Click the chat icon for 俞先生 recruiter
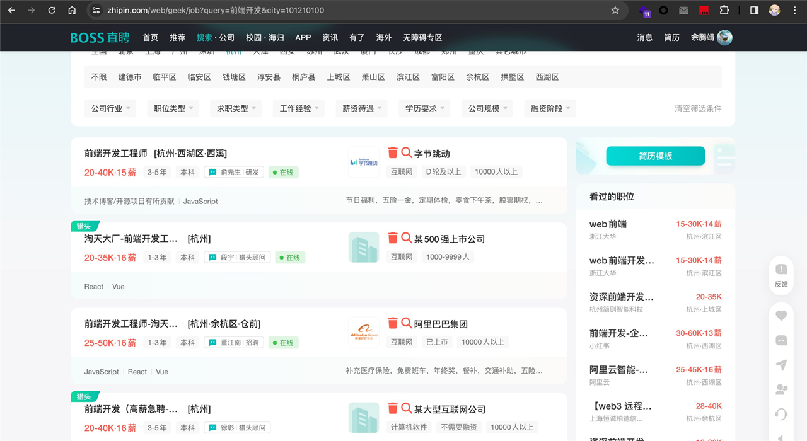Viewport: 807px width, 441px height. (x=212, y=172)
